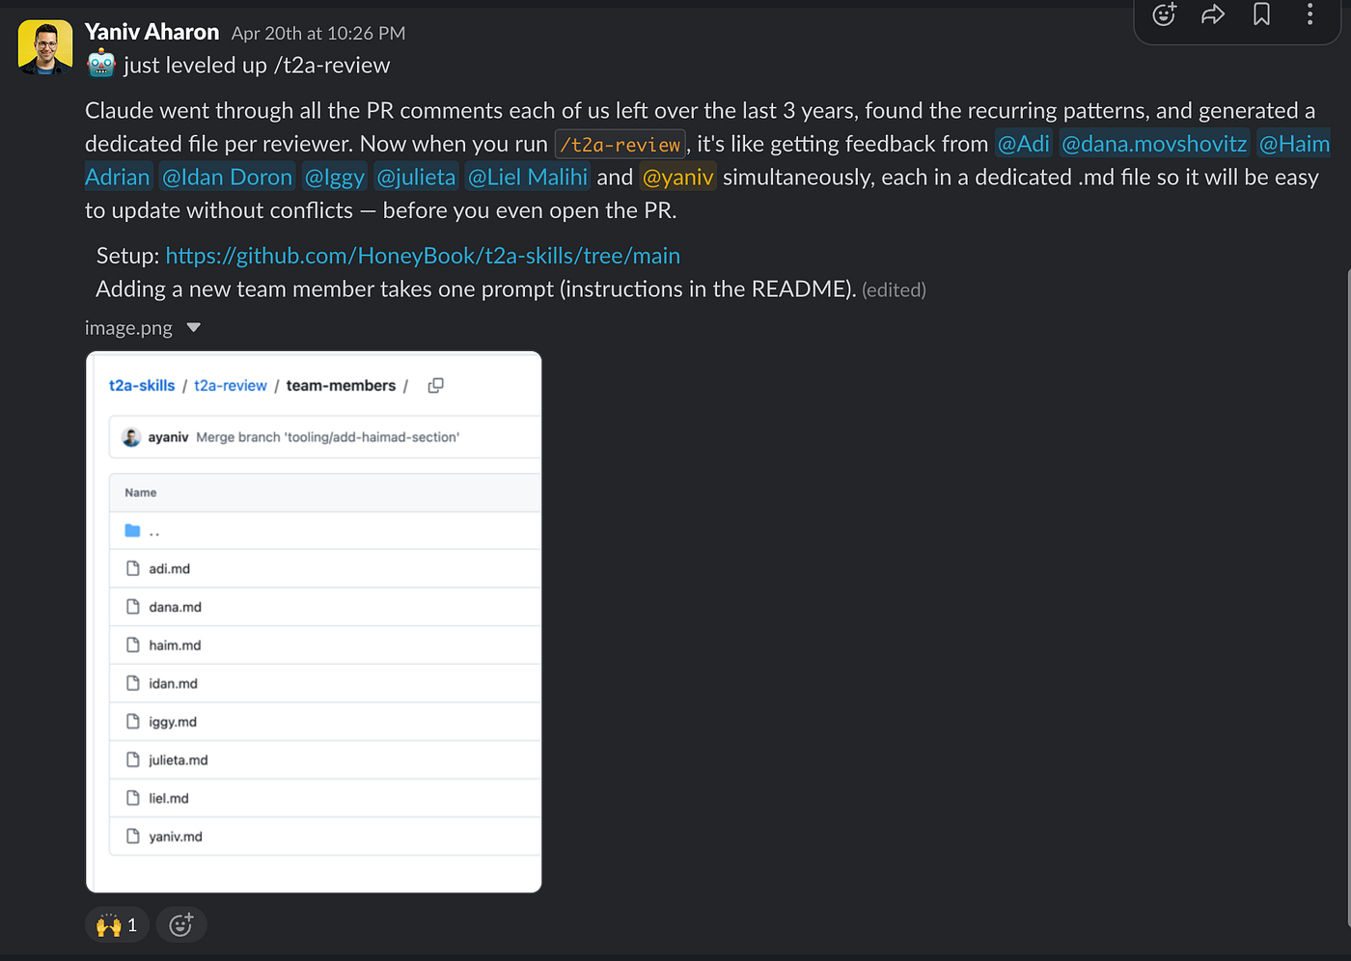Screen dimensions: 1351x961
Task: Click the @Iggy mention
Action: (x=335, y=178)
